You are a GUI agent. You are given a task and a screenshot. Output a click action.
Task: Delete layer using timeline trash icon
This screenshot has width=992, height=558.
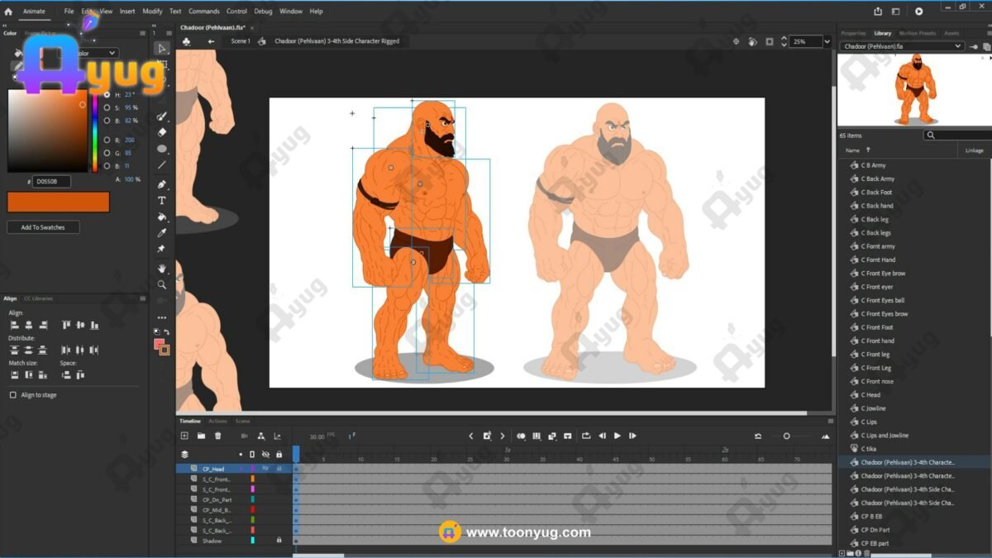[218, 436]
